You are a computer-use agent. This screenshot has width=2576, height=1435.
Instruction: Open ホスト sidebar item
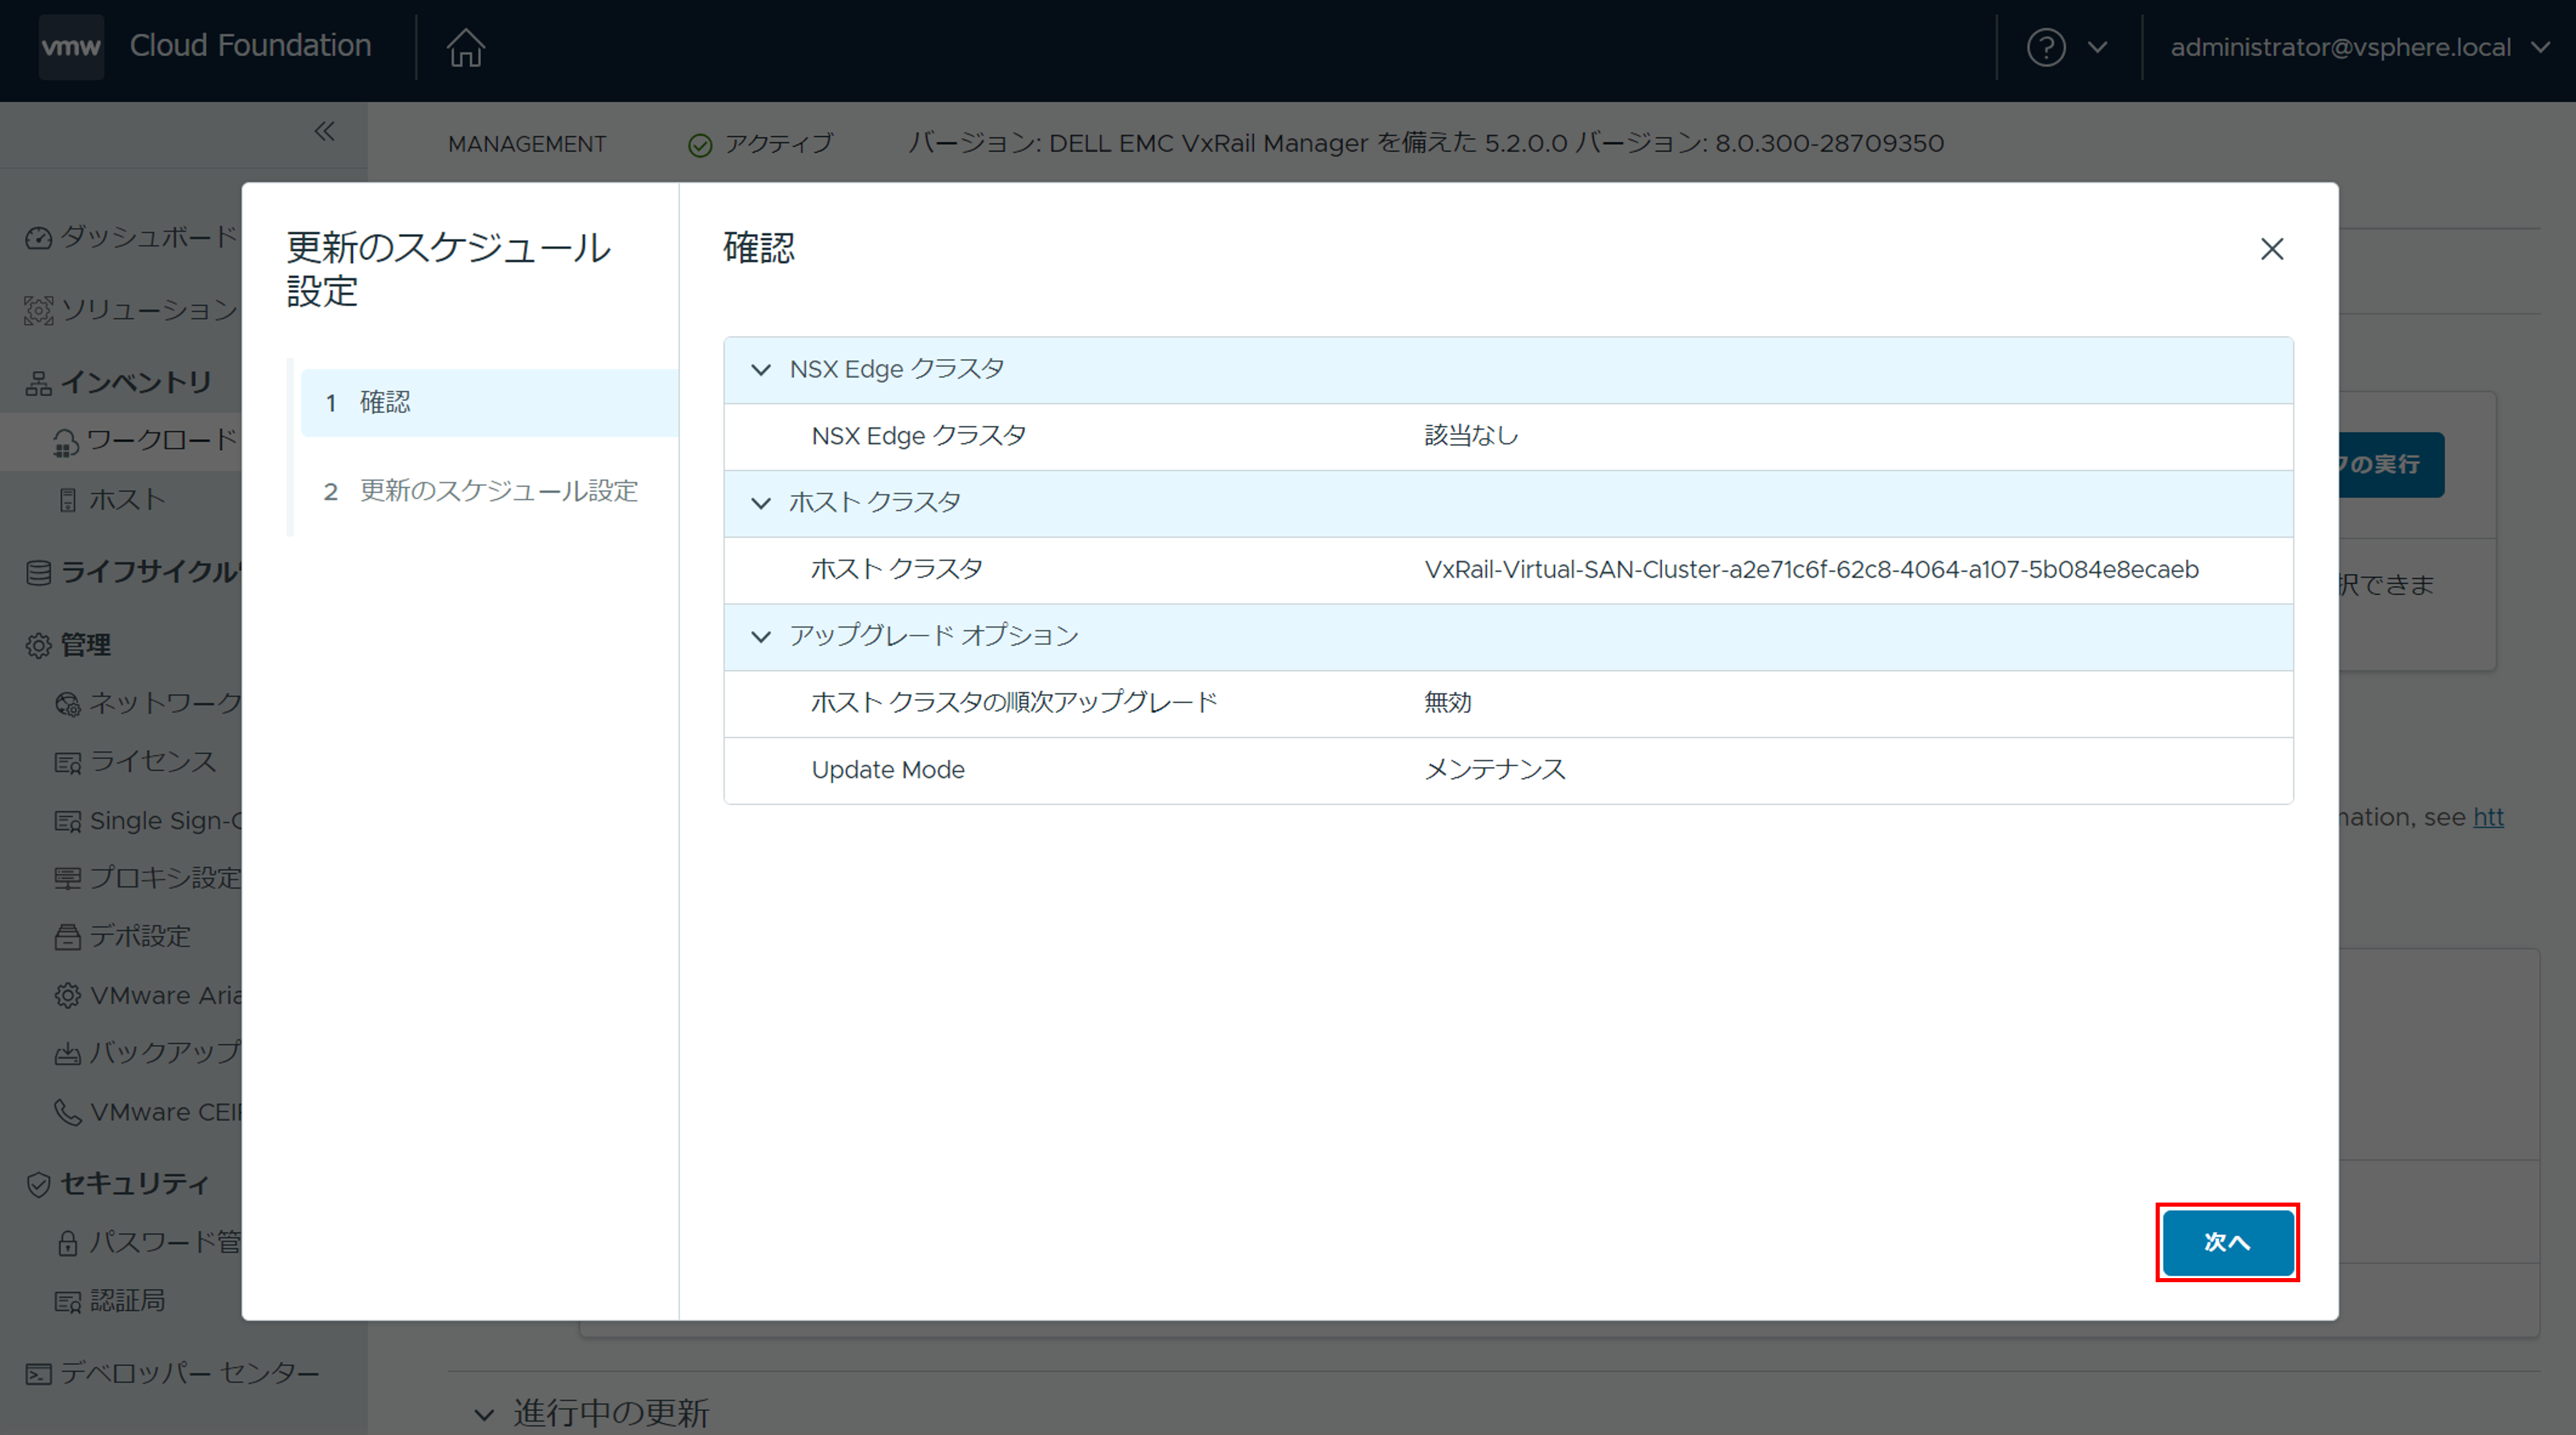click(127, 499)
